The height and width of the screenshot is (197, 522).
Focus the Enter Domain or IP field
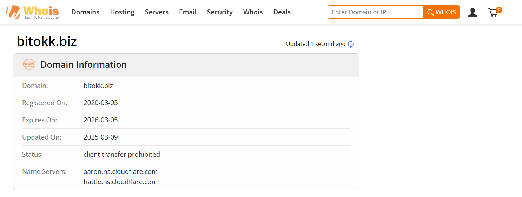[376, 12]
